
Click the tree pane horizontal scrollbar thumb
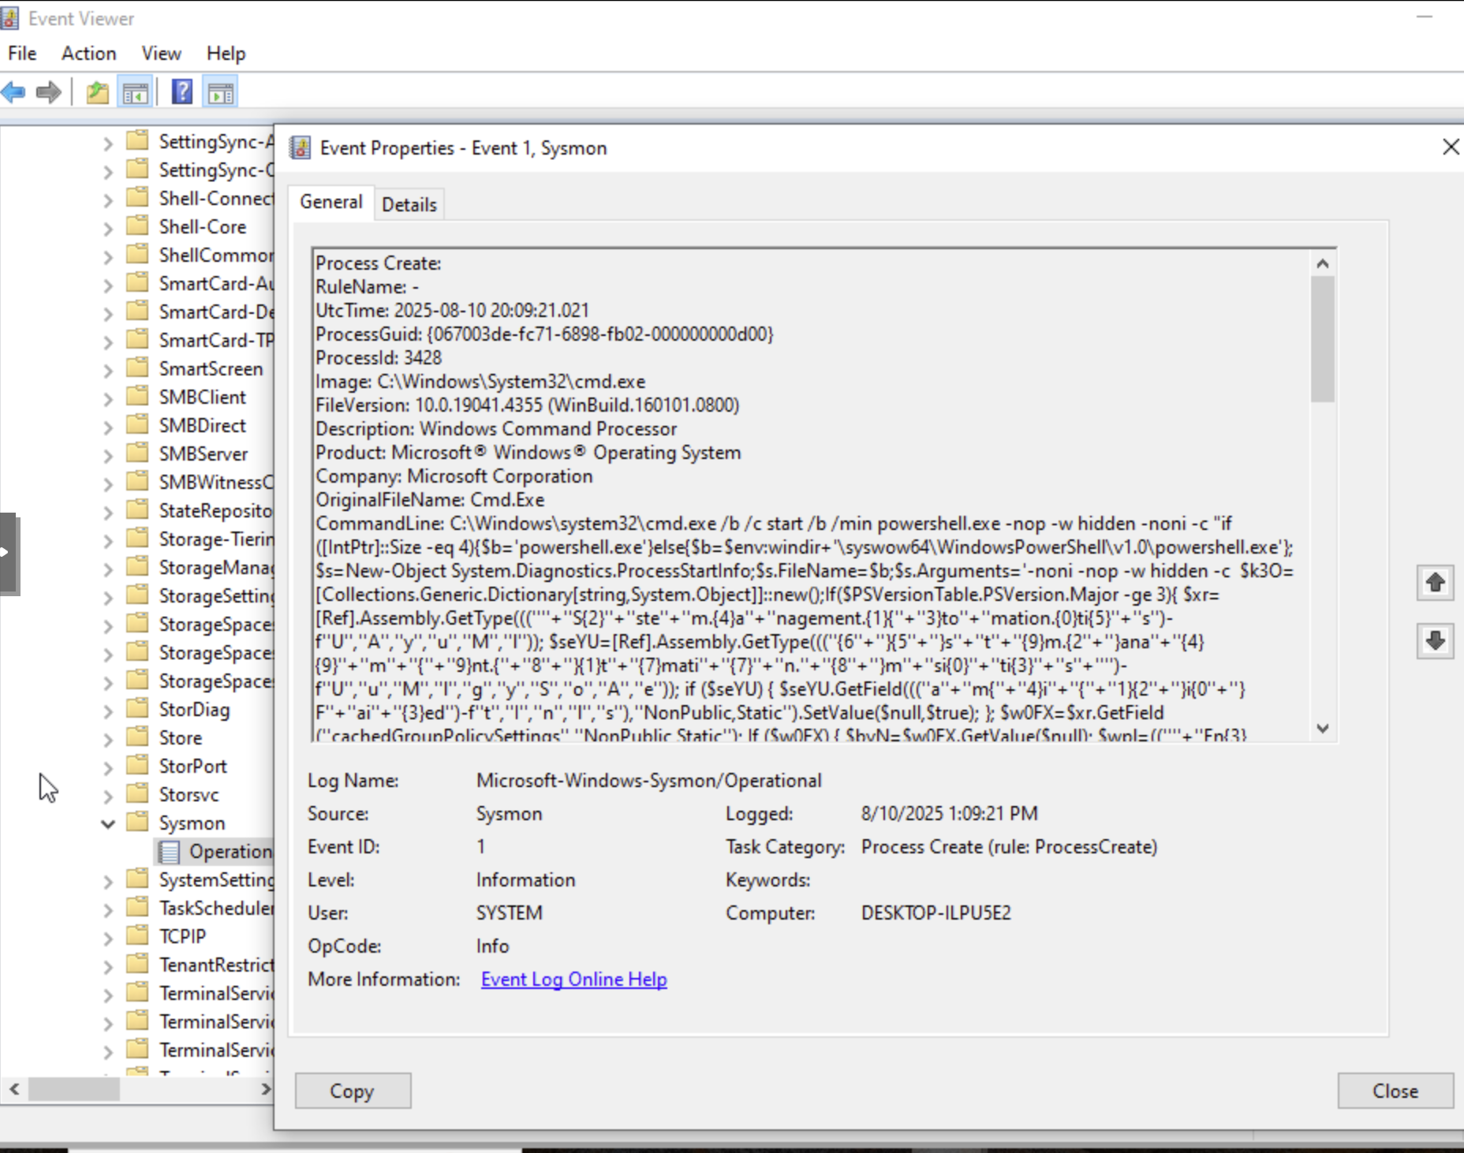point(74,1089)
